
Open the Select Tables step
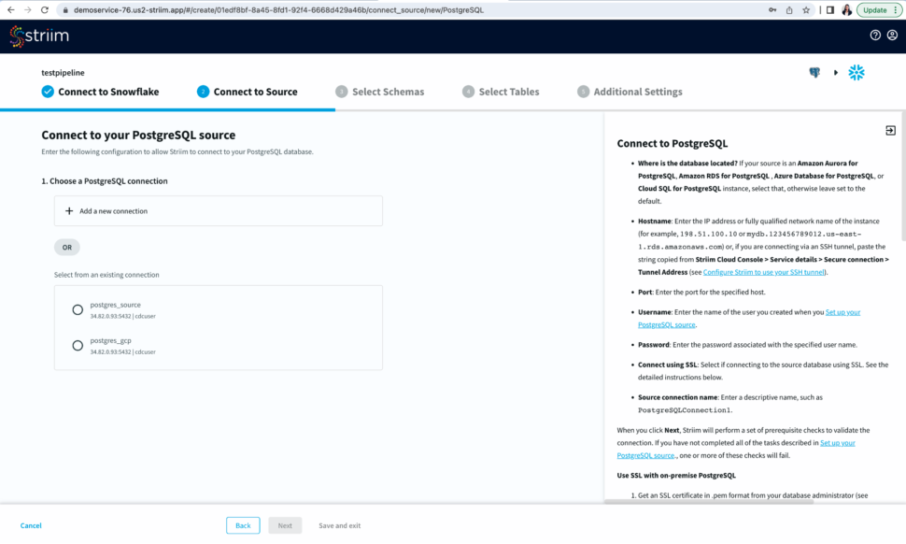[x=501, y=92]
